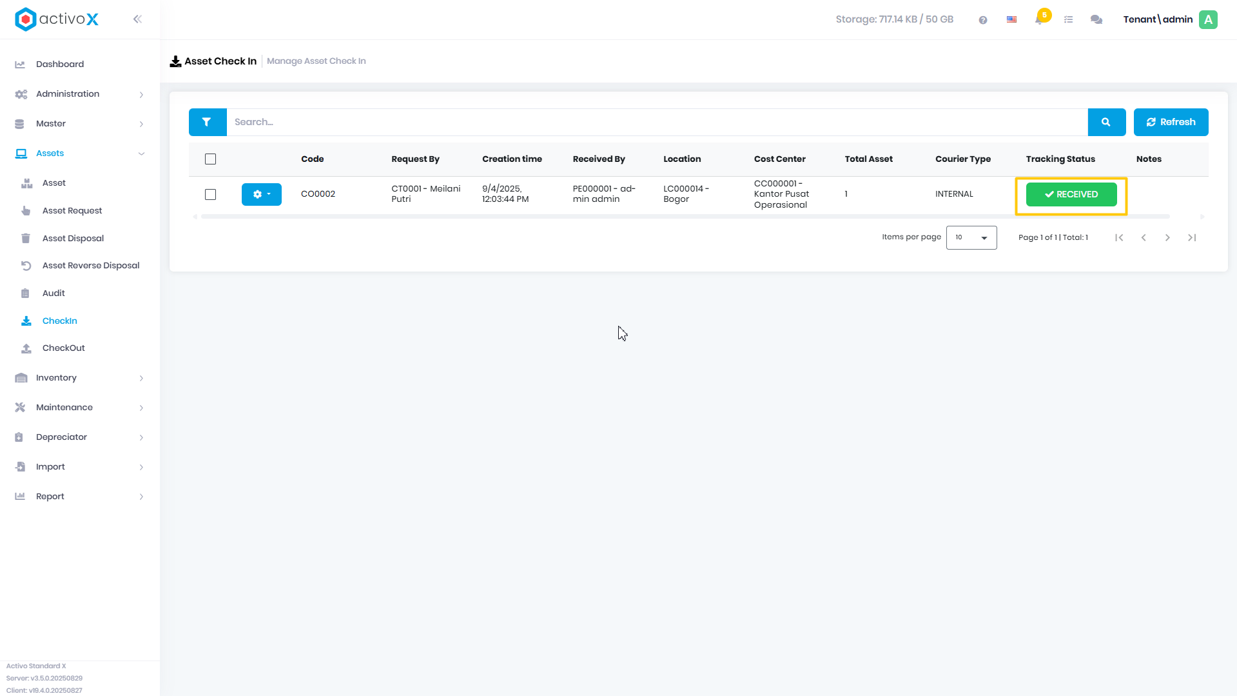The image size is (1237, 696).
Task: Click the language flag icon
Action: [1011, 20]
